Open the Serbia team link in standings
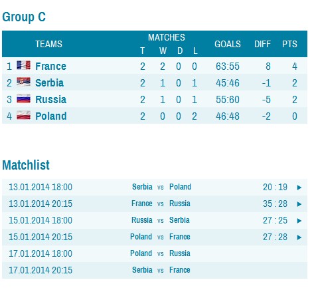 [50, 83]
